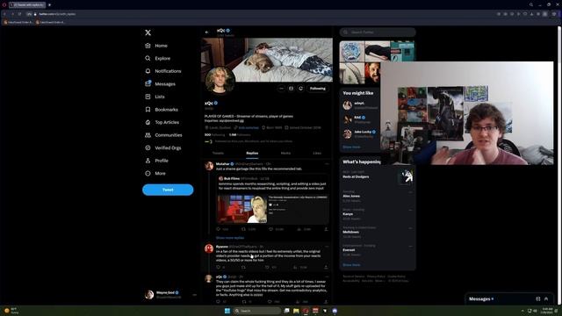562x316 pixels.
Task: Like xQc's reply tweet
Action: click(270, 302)
